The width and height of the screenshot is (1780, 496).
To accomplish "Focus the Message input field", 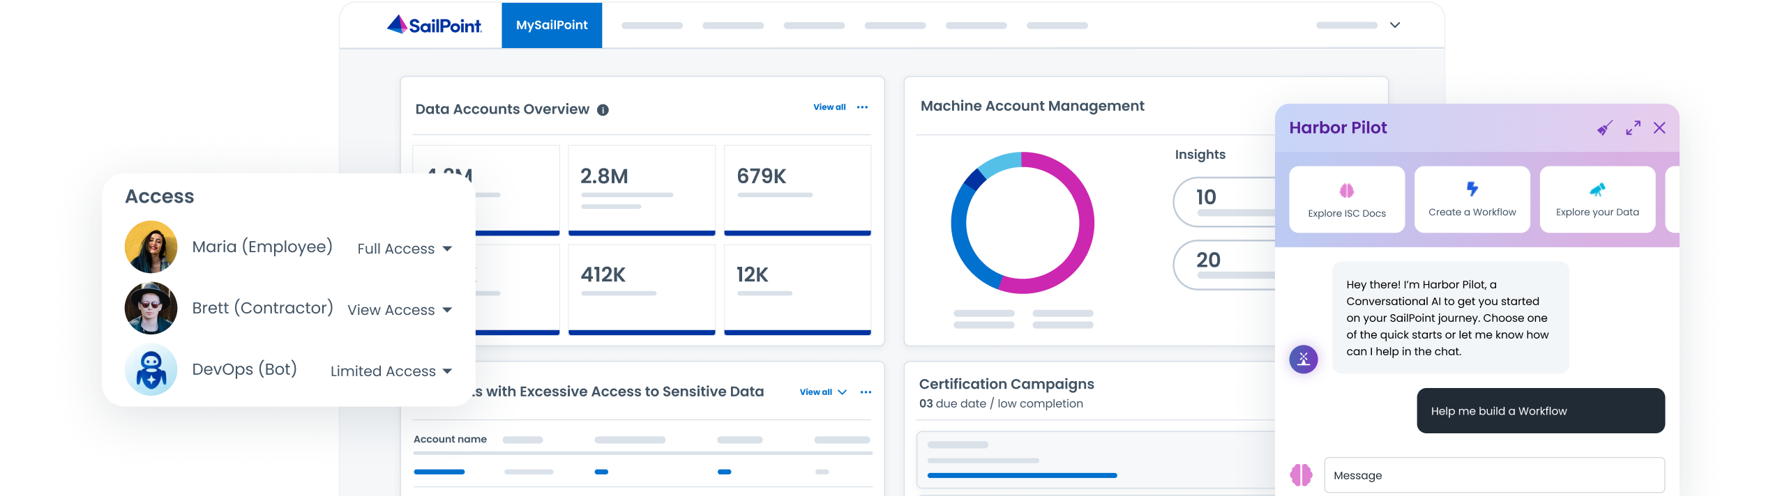I will 1495,475.
